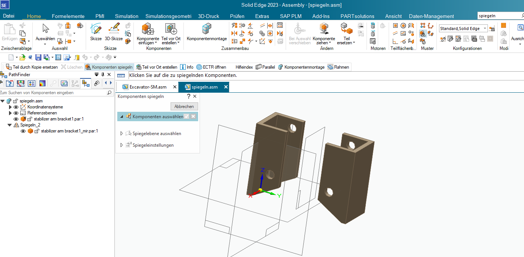Screen dimensions: 524x257
Task: Click the gears icon in Zusammenbau group
Action: [x=262, y=33]
